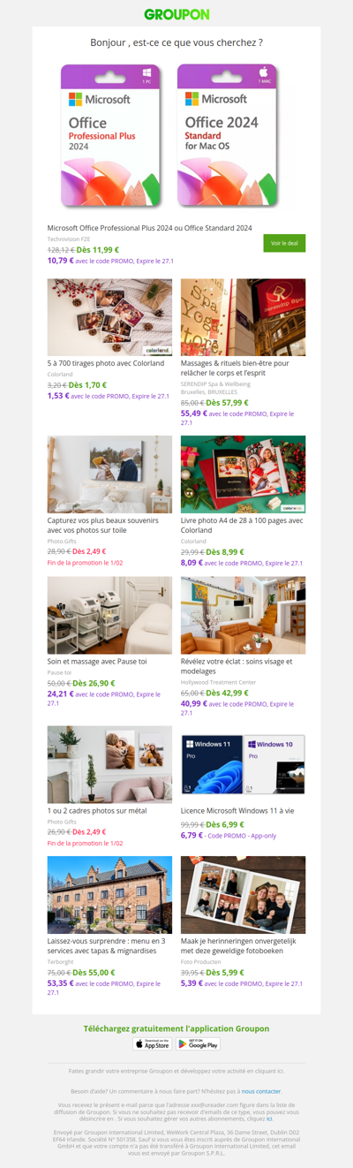The image size is (353, 1168).
Task: Open the Google Play download badge
Action: click(x=198, y=1043)
